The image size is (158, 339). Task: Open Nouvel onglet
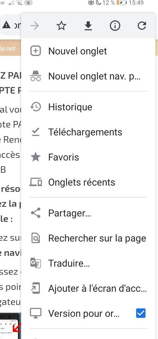tap(88, 51)
